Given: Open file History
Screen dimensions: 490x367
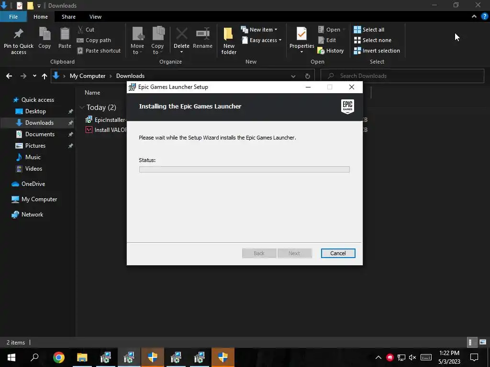Looking at the screenshot, I should coord(330,51).
